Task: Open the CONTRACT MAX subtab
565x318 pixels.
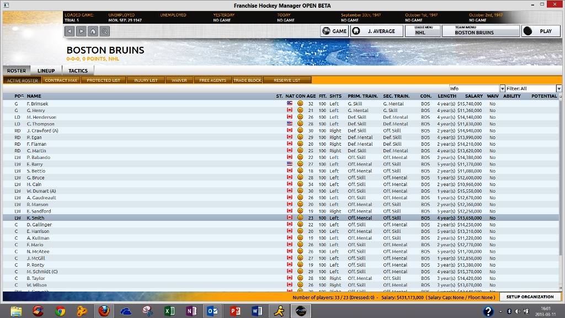Action: point(61,80)
